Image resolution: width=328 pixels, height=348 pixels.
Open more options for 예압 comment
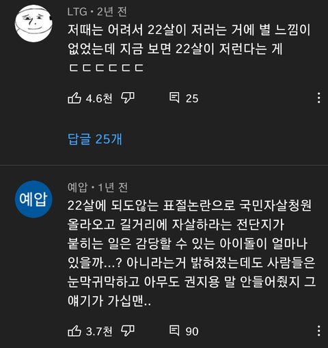pyautogui.click(x=319, y=330)
